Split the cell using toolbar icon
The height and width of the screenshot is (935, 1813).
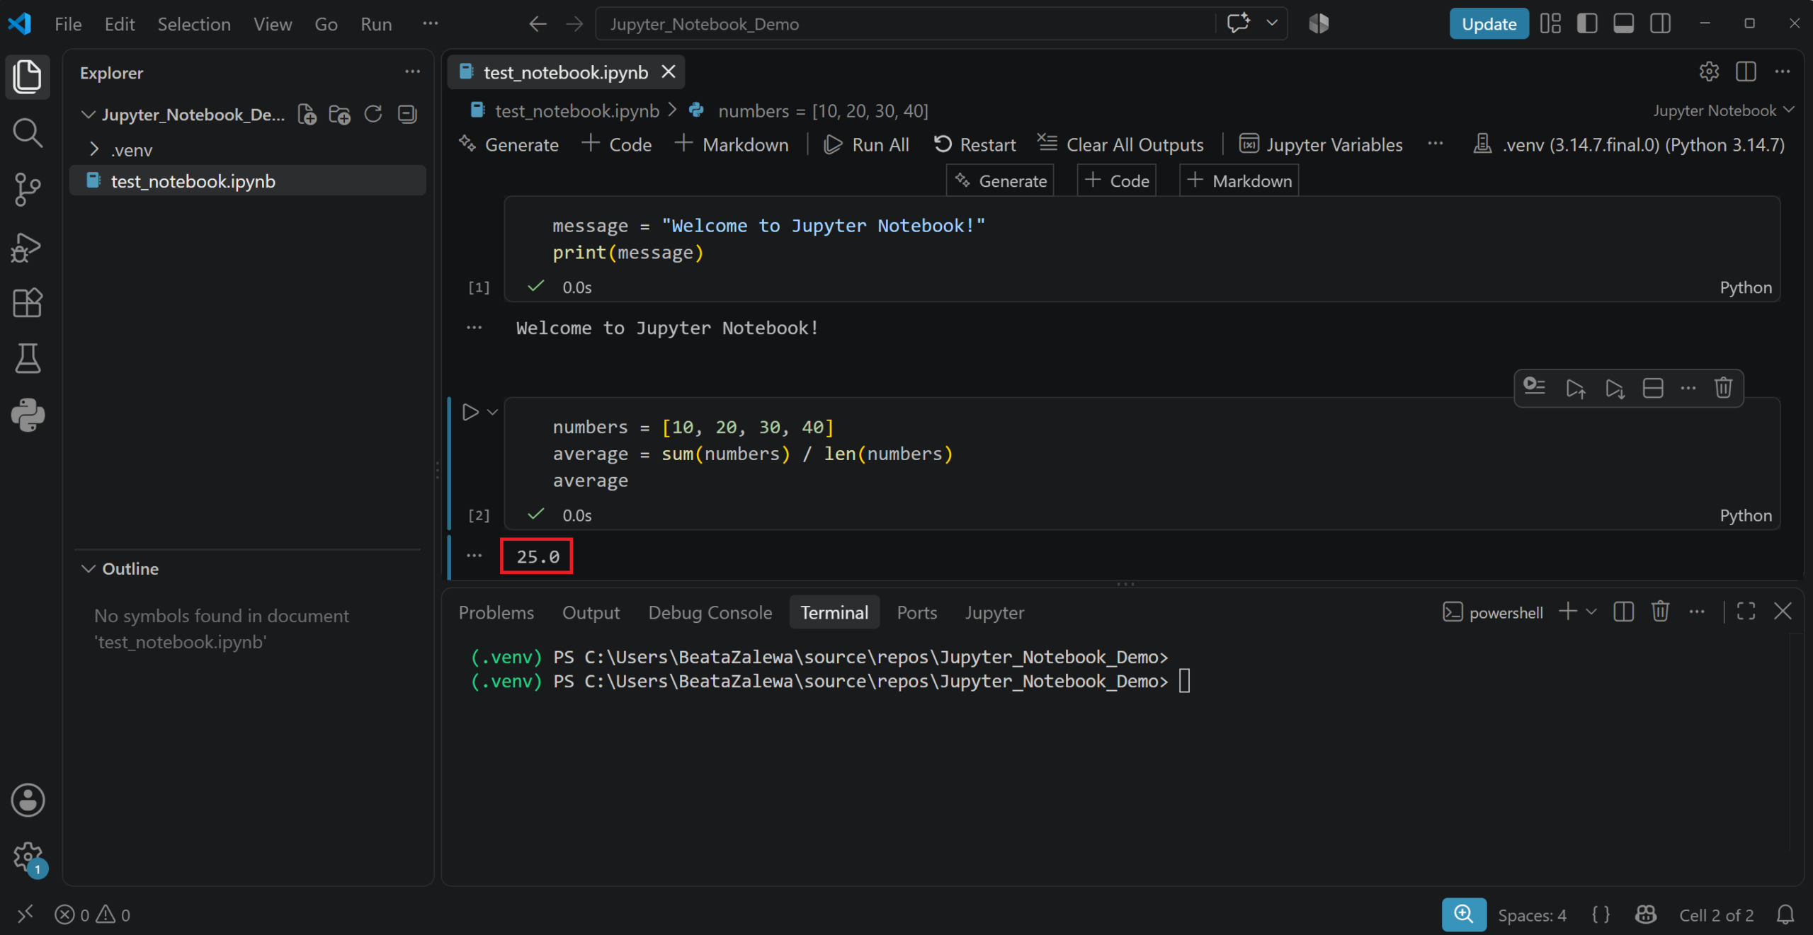(x=1653, y=388)
